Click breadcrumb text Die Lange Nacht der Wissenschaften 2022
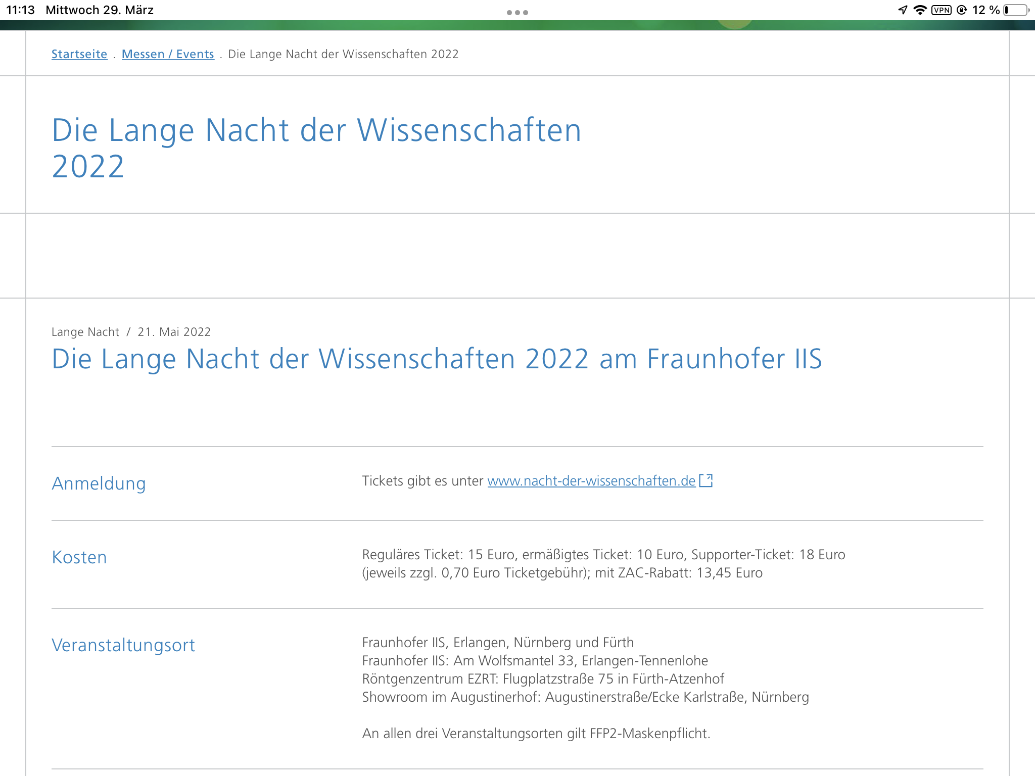The width and height of the screenshot is (1035, 776). (x=343, y=54)
